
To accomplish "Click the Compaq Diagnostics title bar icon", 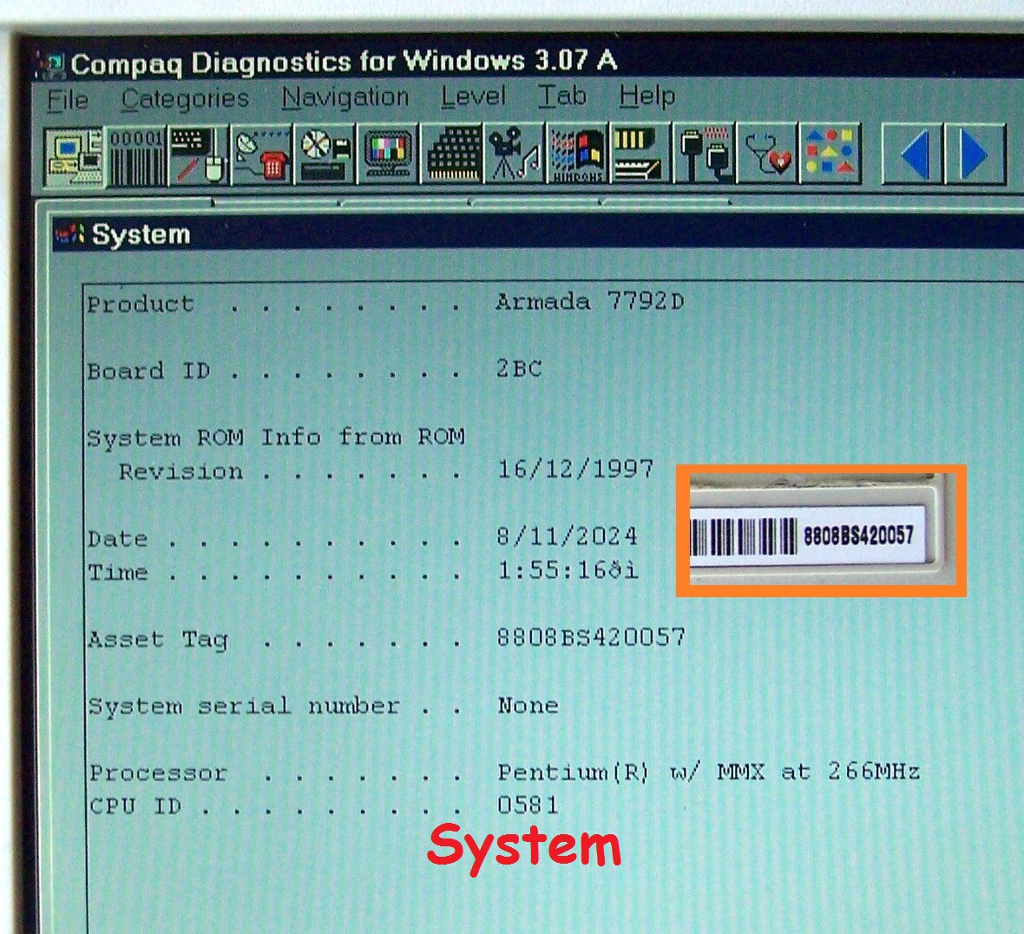I will [50, 65].
